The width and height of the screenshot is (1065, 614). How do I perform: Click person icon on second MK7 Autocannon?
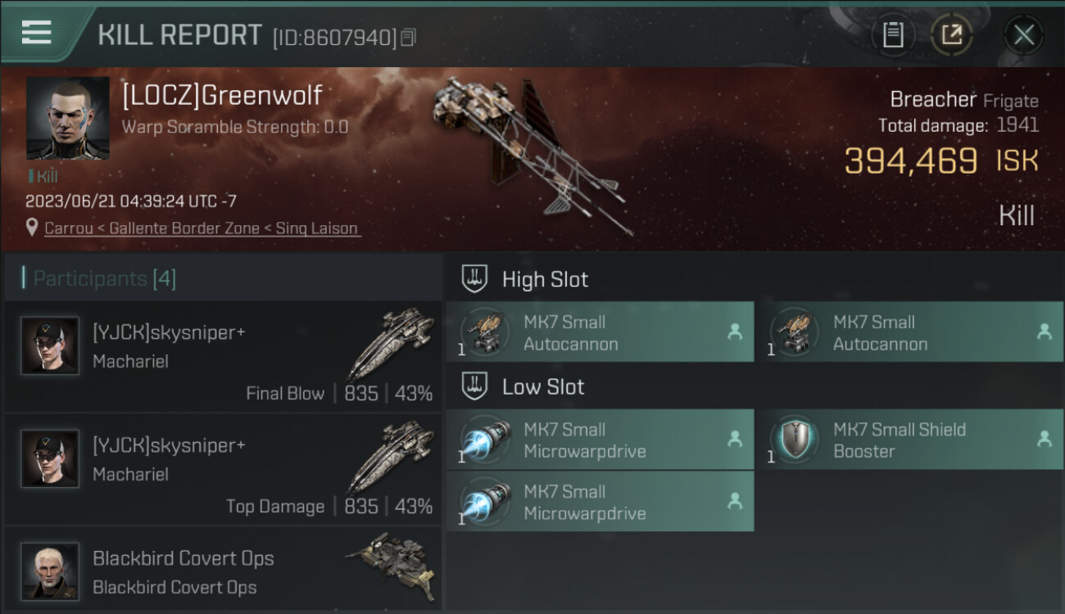(1044, 332)
